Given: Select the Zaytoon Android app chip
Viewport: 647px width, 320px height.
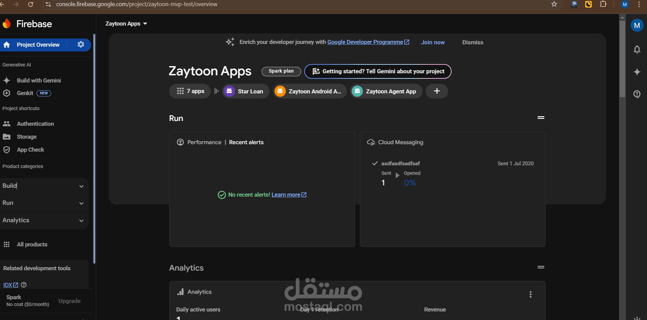Looking at the screenshot, I should coord(310,91).
